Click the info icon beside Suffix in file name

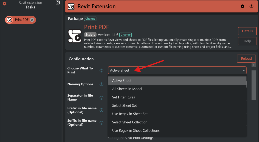coord(101,123)
